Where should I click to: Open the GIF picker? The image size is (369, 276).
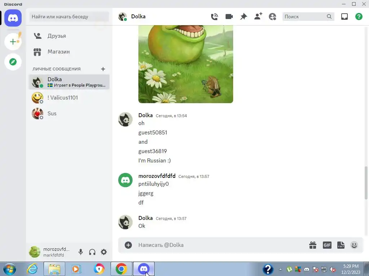[327, 245]
